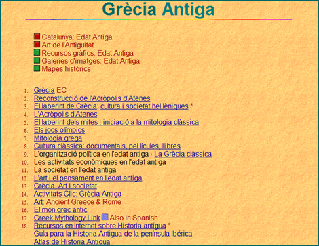Image resolution: width=319 pixels, height=246 pixels.
Task: Open El laberint de Grècia link
Action: click(65, 106)
